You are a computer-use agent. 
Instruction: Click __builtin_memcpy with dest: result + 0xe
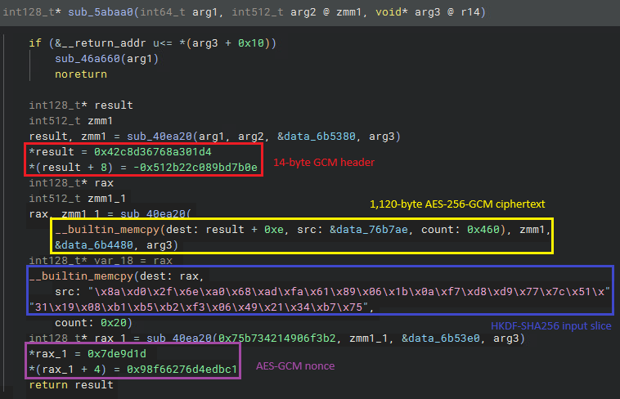[107, 230]
